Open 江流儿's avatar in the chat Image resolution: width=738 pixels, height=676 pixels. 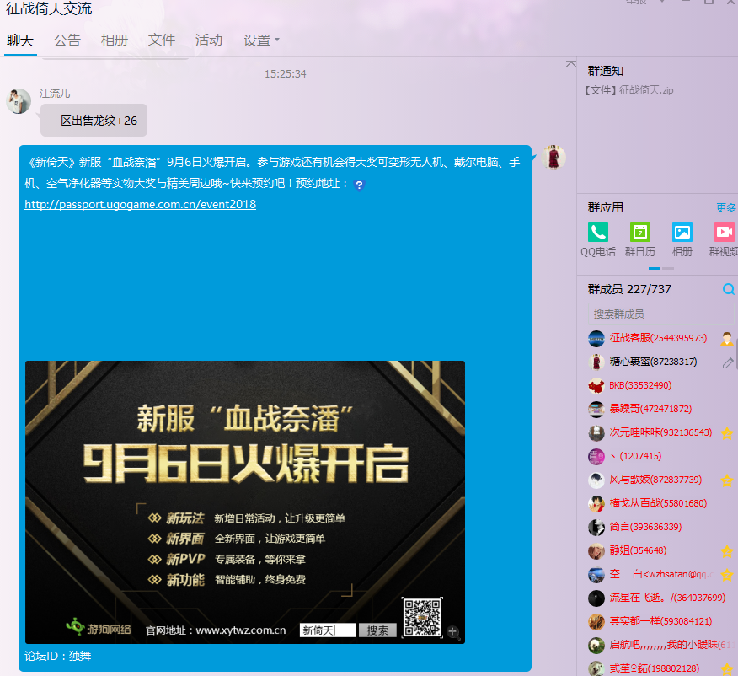pos(19,101)
